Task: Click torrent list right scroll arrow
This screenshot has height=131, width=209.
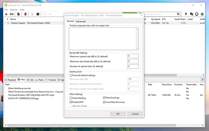Action: 203,75
